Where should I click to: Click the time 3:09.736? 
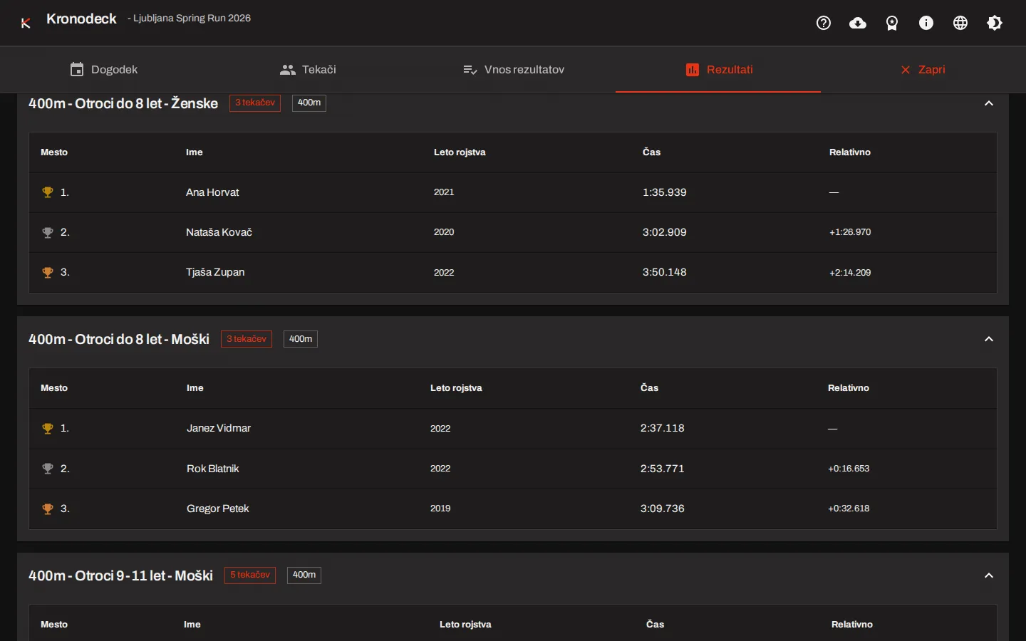click(x=663, y=509)
